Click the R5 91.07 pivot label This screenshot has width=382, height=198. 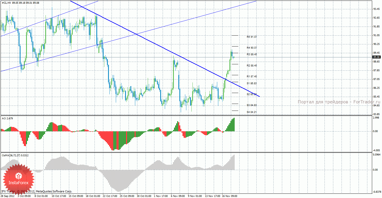coord(252,37)
